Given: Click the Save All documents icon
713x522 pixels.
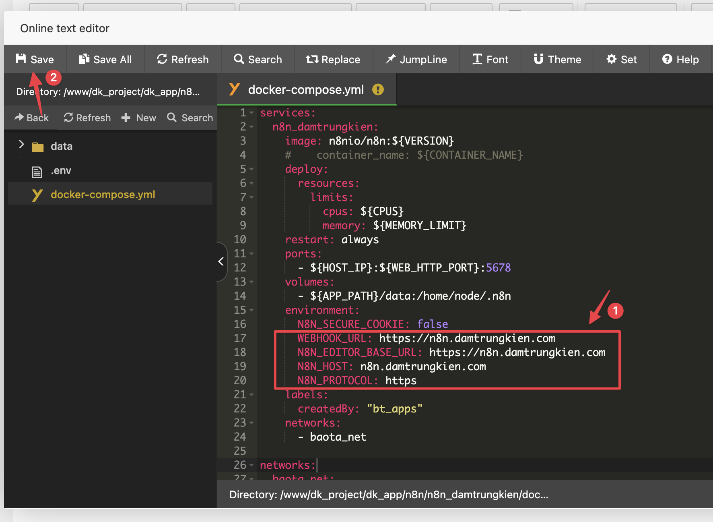Looking at the screenshot, I should 84,59.
